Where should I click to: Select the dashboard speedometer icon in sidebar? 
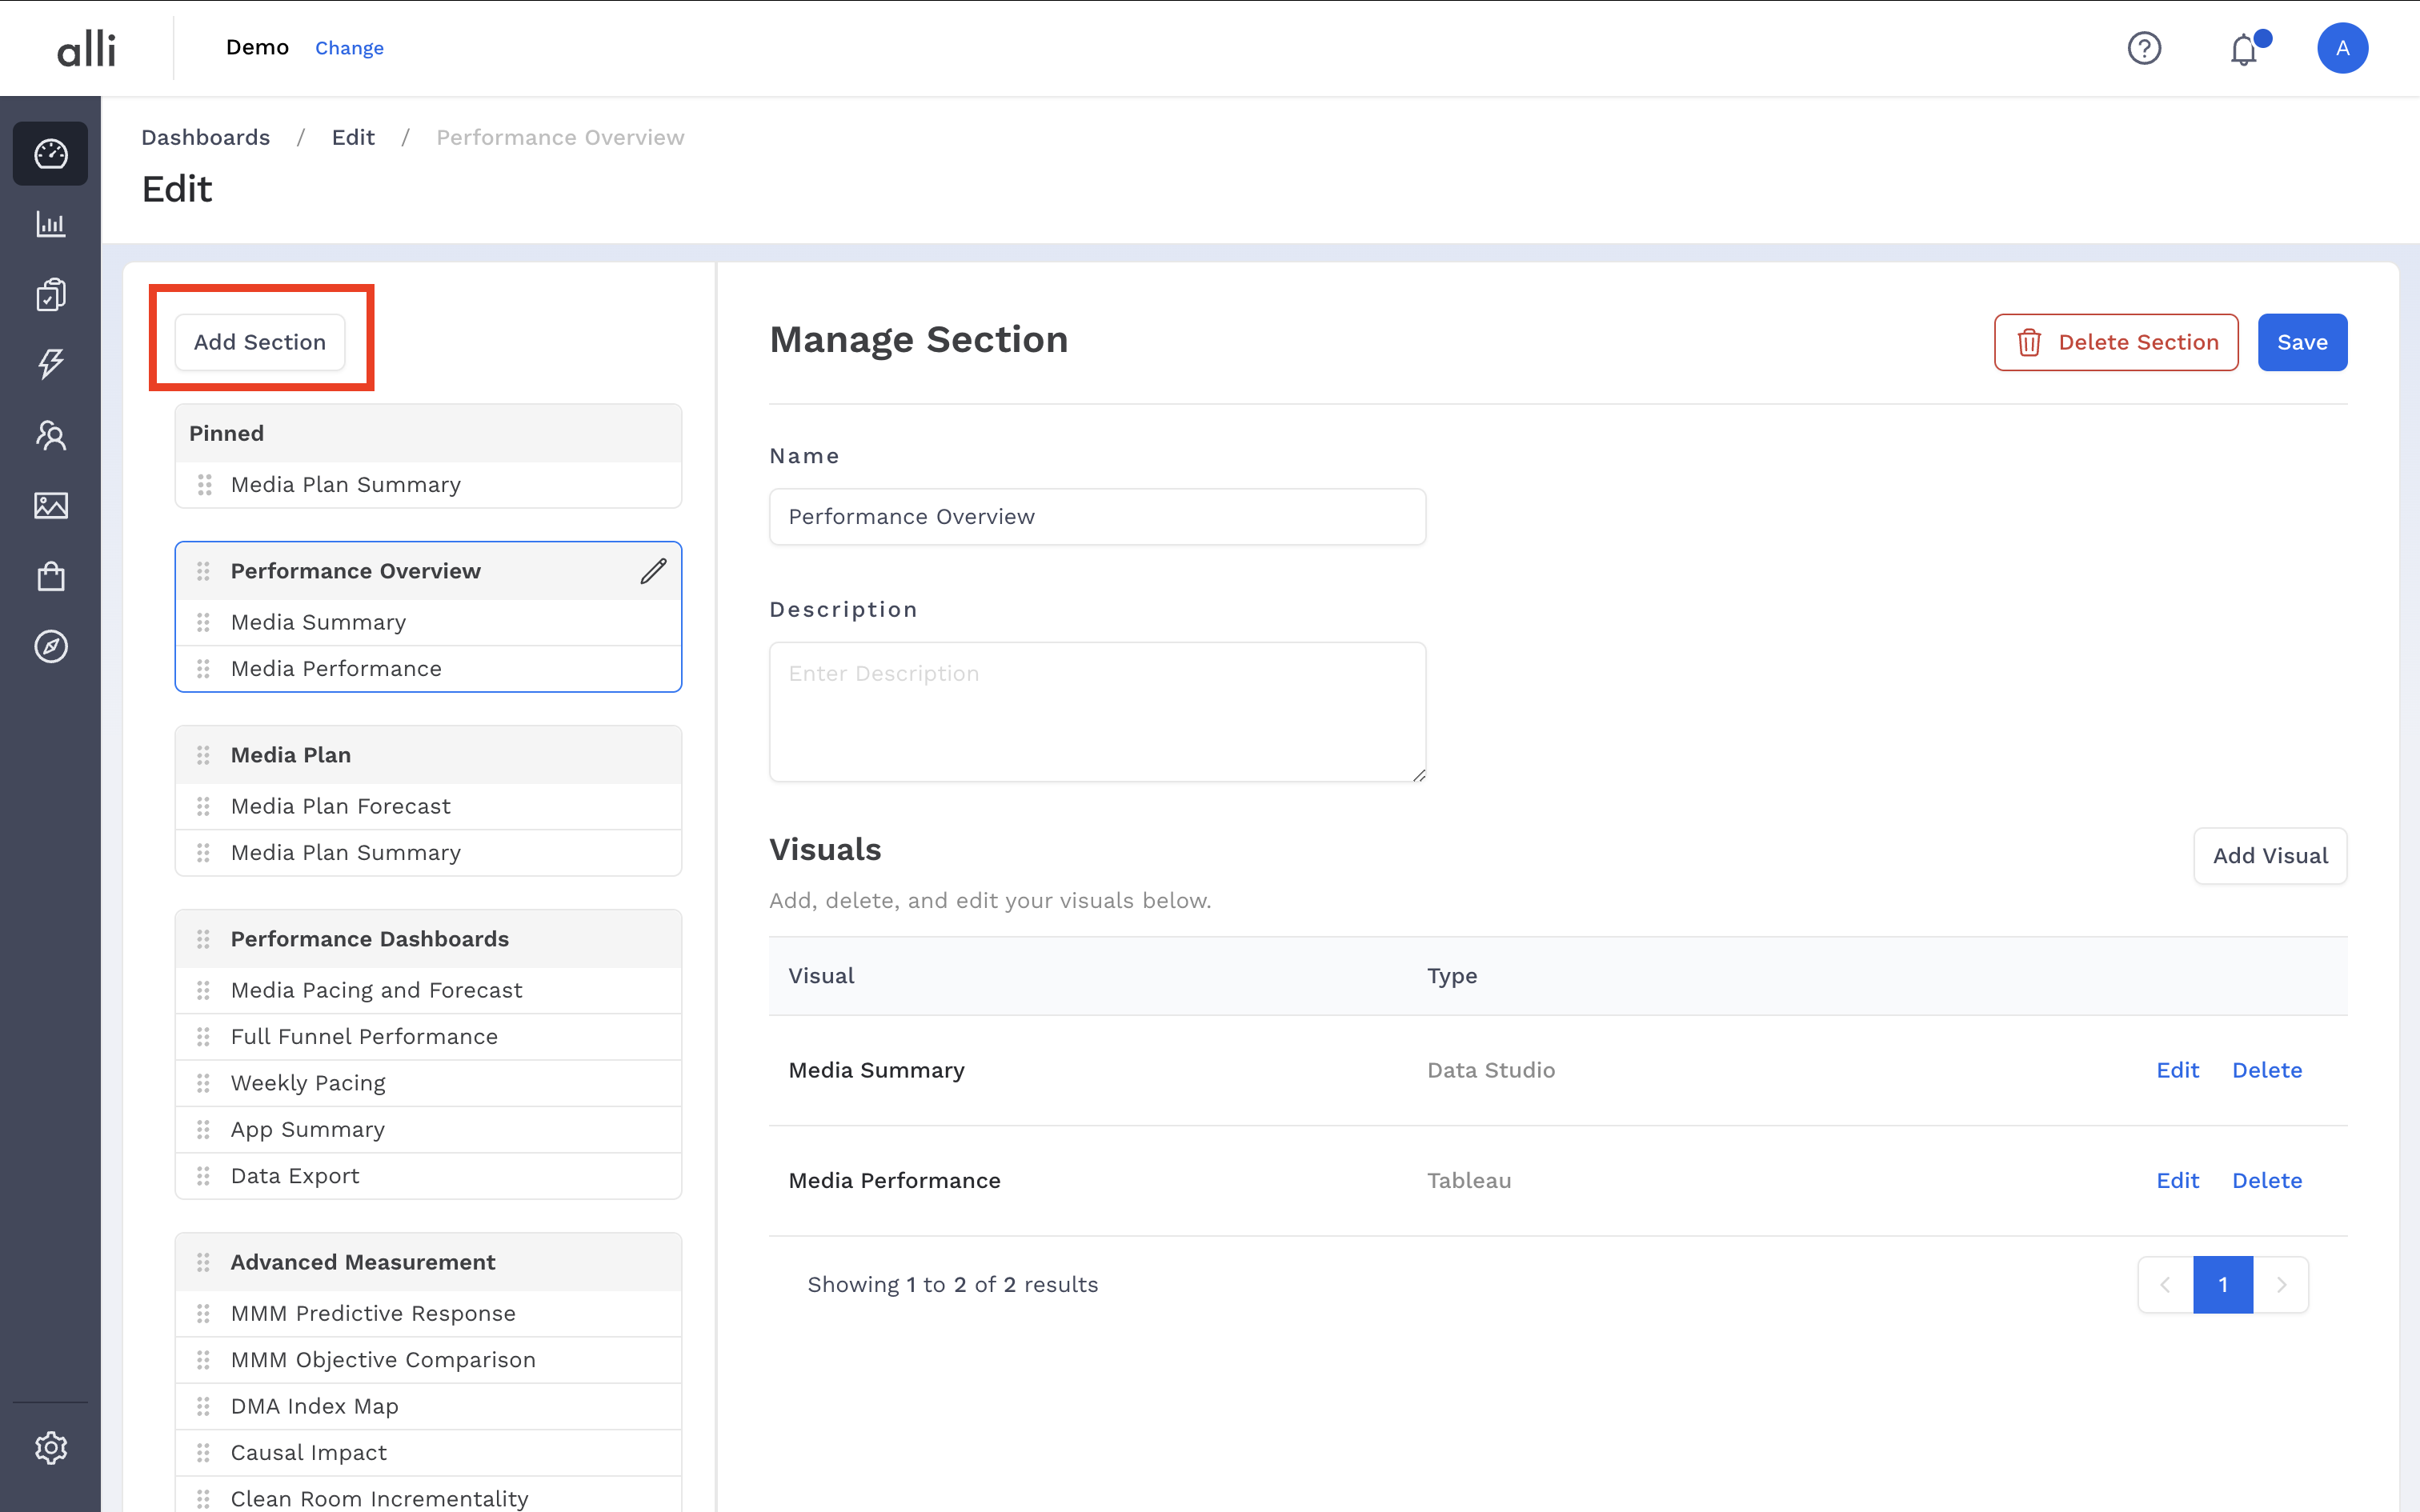pyautogui.click(x=50, y=153)
